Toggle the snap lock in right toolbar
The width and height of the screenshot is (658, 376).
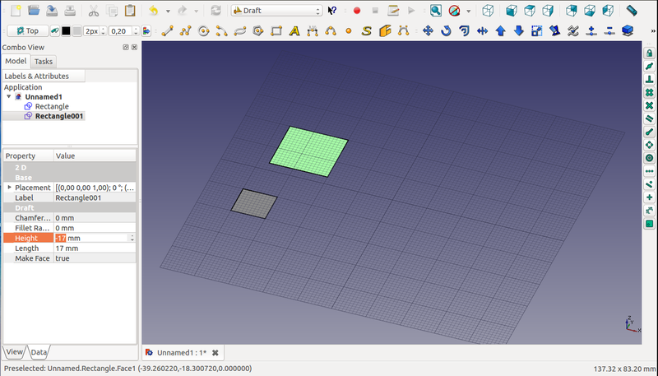tap(649, 53)
